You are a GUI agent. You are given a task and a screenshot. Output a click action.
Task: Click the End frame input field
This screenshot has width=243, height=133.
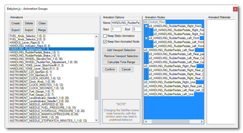[x=137, y=29]
